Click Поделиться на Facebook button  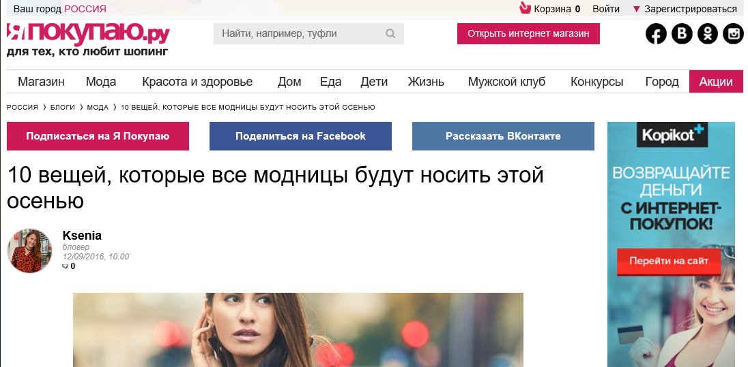coord(300,136)
